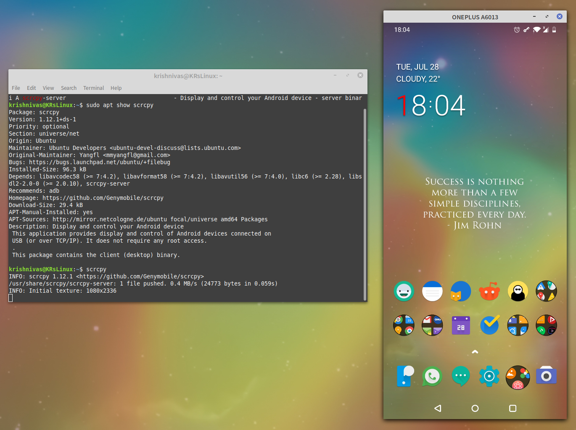Click the Genymobile scrcpy Homepage URL

coord(103,198)
